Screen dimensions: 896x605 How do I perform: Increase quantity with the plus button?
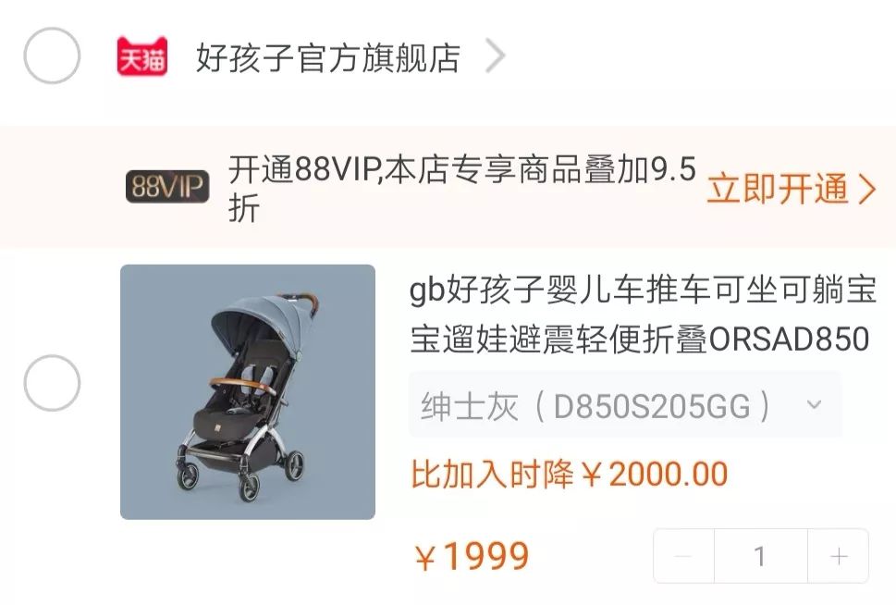(839, 556)
